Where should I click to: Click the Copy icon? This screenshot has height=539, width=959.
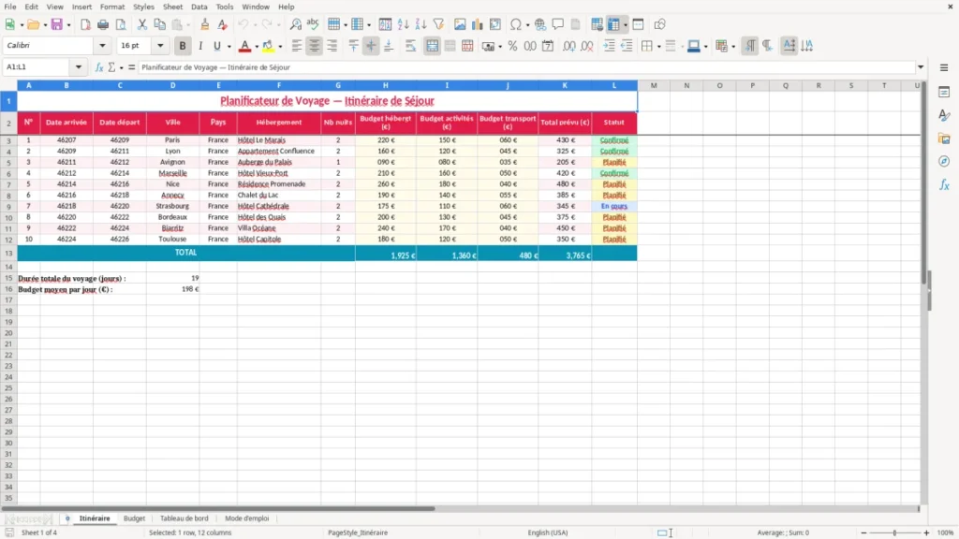tap(159, 24)
